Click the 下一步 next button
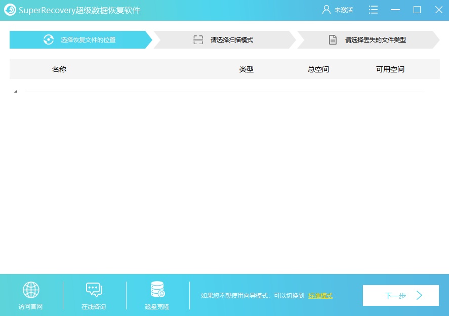 [400, 295]
